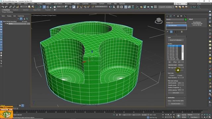Toggle Spinner Snap
This screenshot has width=212, height=119.
point(88,7)
